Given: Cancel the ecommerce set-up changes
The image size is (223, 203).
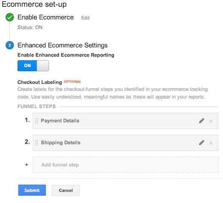Looking at the screenshot, I should [66, 190].
